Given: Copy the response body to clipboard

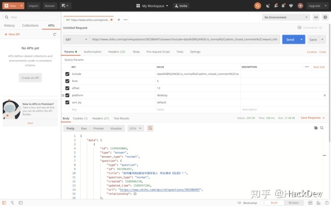Looking at the screenshot, I should 315,128.
